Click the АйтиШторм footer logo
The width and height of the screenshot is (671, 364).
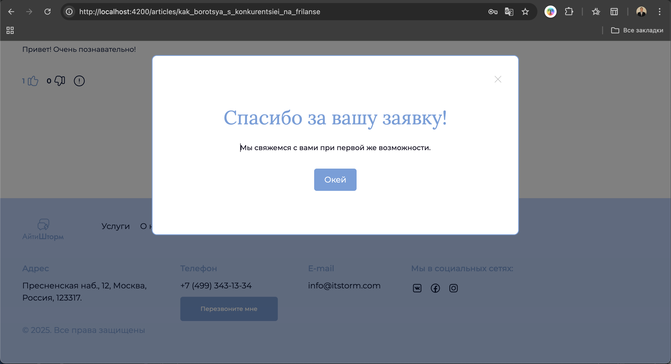click(43, 230)
